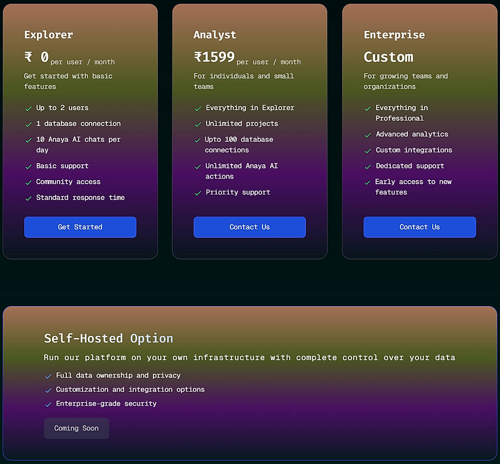The height and width of the screenshot is (464, 500).
Task: Click the Self-Hosted Option heading
Action: coord(108,339)
